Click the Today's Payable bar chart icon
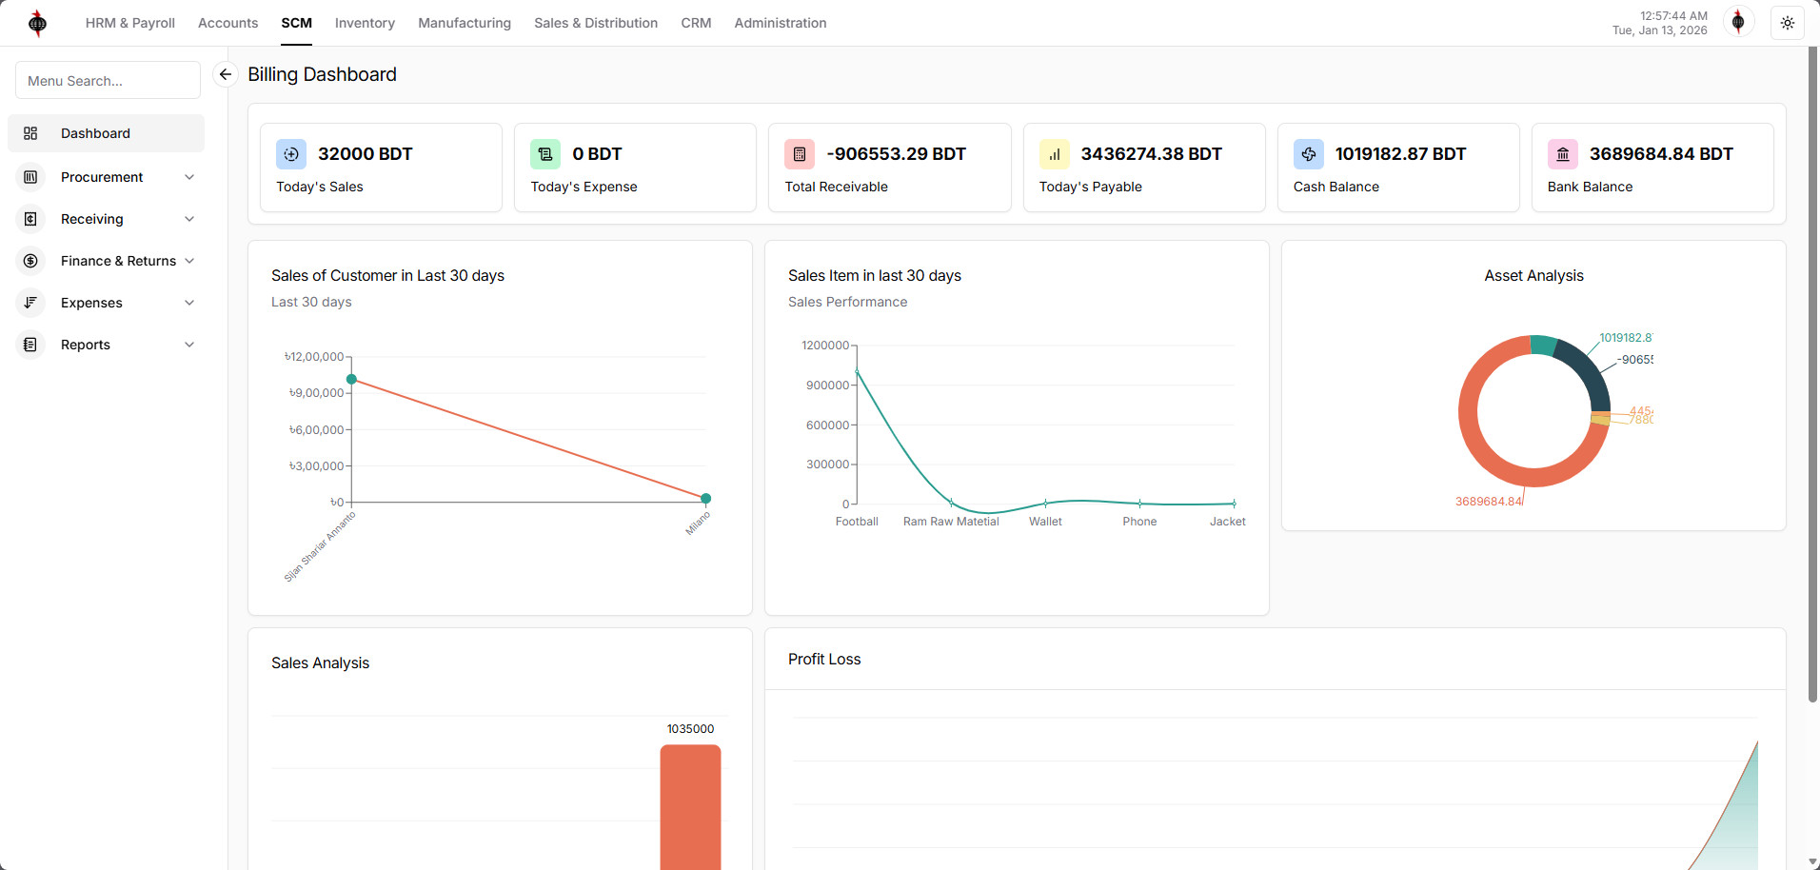 pyautogui.click(x=1054, y=154)
